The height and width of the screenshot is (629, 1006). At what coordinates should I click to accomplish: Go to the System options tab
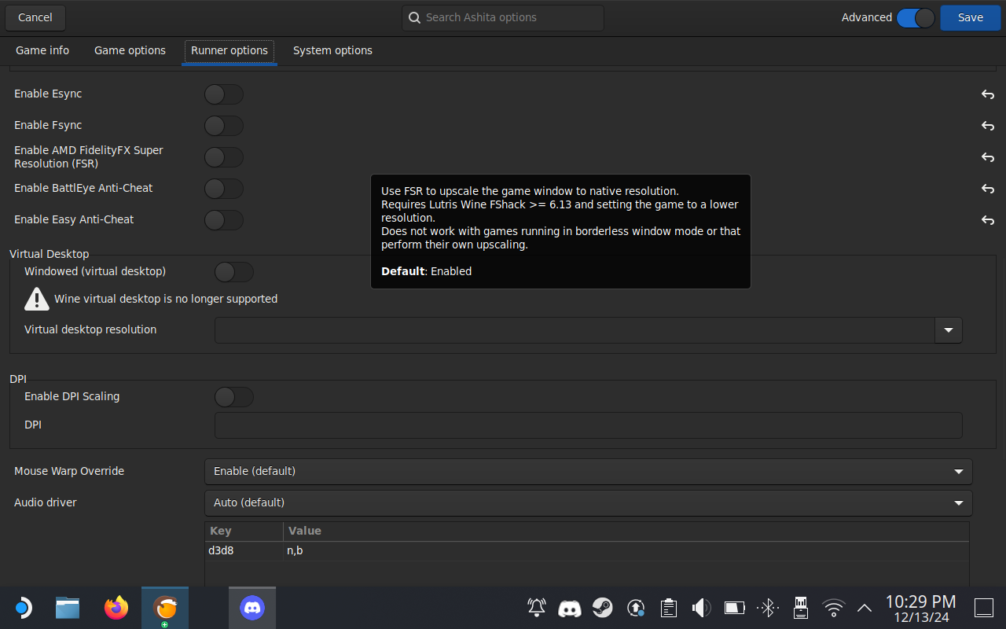(332, 50)
